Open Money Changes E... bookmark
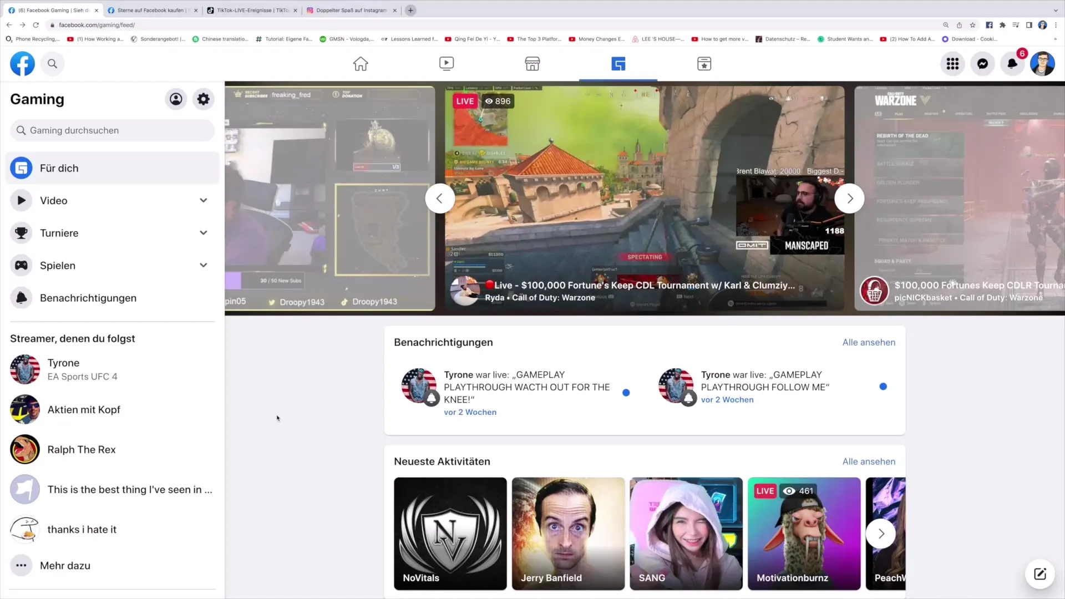 pyautogui.click(x=597, y=39)
